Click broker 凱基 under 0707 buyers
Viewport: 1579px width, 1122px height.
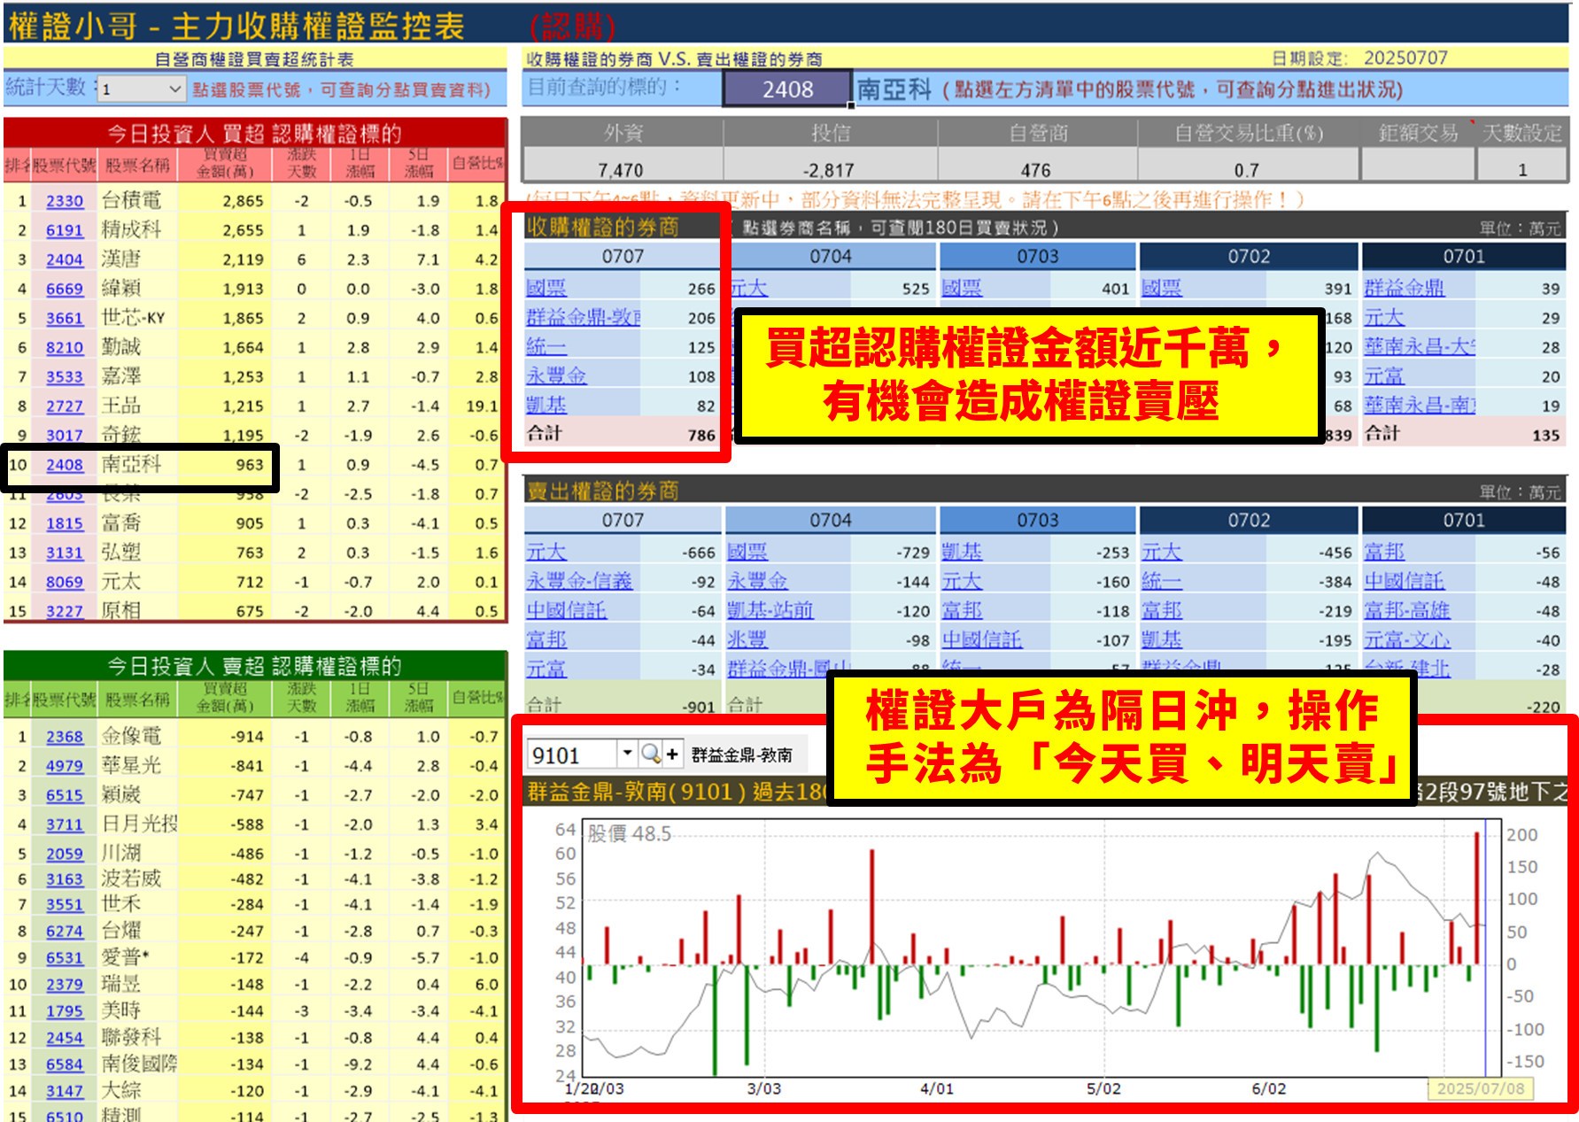pyautogui.click(x=546, y=405)
